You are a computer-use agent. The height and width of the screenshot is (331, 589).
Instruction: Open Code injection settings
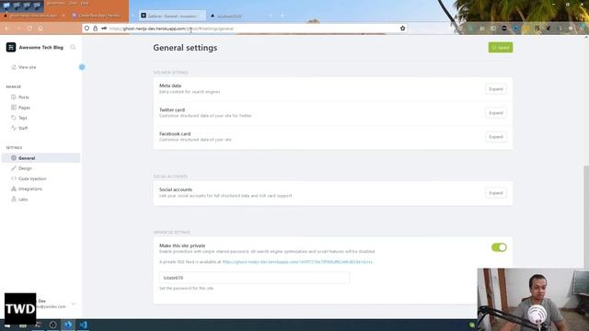coord(32,178)
